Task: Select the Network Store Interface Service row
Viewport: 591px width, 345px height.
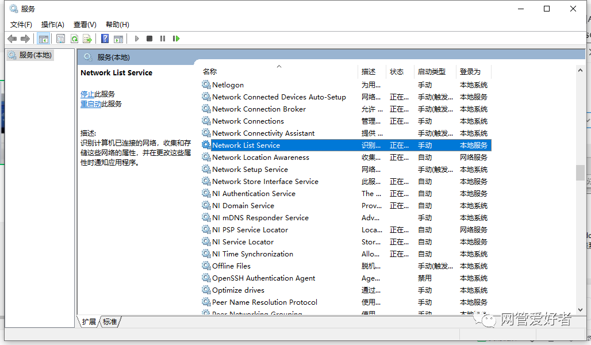Action: (346, 181)
